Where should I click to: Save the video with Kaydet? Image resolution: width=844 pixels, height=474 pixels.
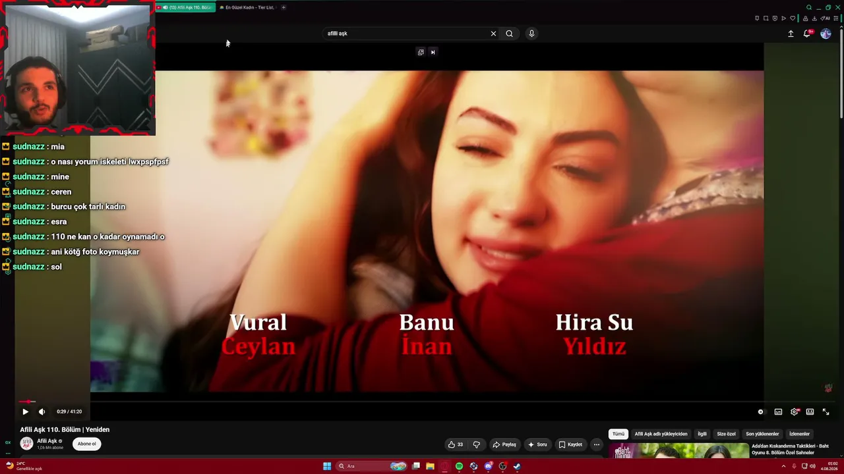[x=570, y=444]
